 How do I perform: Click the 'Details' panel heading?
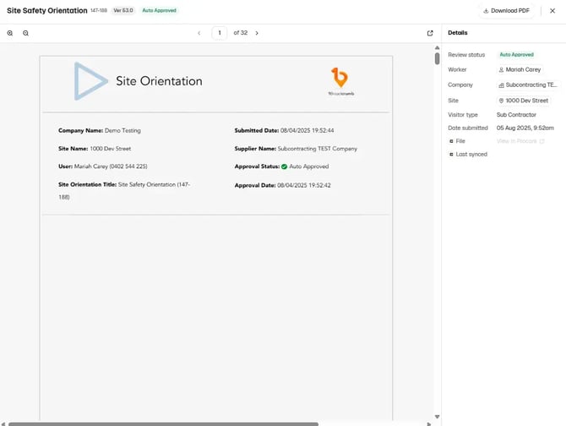pyautogui.click(x=457, y=33)
